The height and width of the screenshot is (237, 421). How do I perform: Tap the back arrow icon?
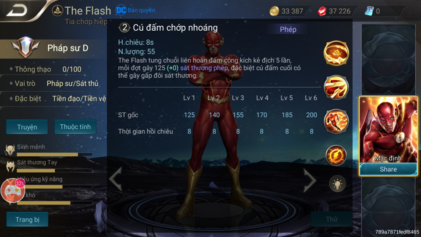17,10
